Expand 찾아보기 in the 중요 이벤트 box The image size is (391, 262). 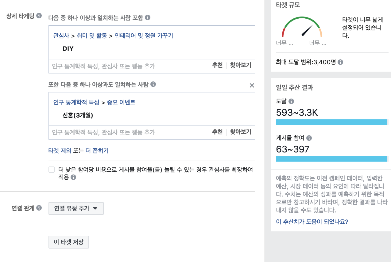pyautogui.click(x=240, y=132)
